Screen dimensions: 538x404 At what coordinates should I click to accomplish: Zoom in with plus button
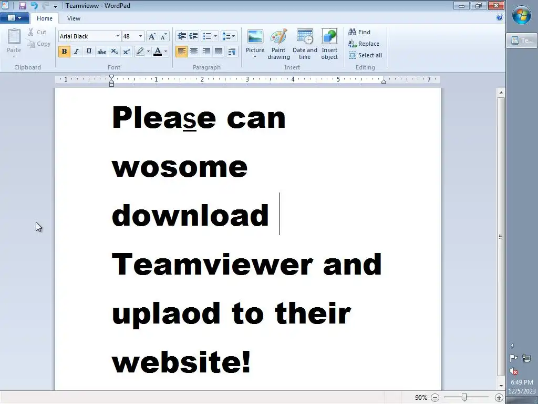(499, 398)
